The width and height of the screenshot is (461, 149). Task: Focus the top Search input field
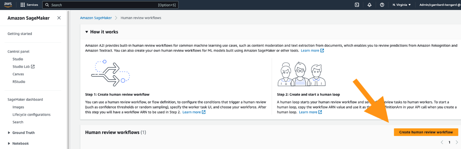(110, 5)
